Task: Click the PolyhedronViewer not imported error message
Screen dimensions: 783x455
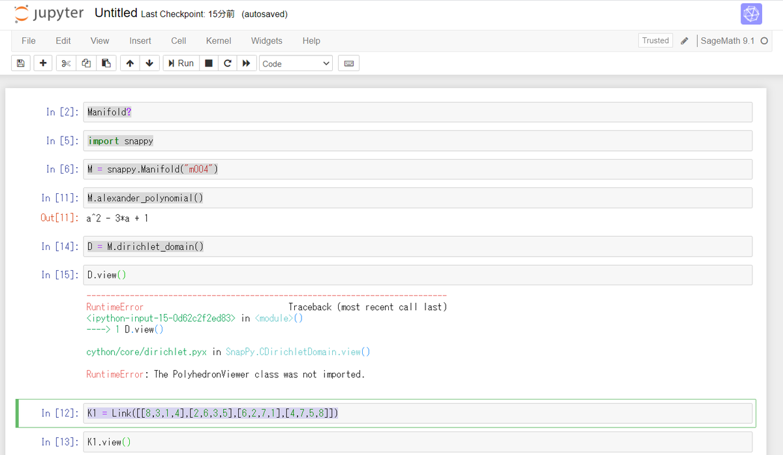Action: click(x=226, y=374)
